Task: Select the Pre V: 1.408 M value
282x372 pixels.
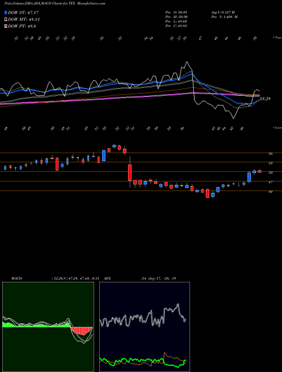Action: (224, 17)
